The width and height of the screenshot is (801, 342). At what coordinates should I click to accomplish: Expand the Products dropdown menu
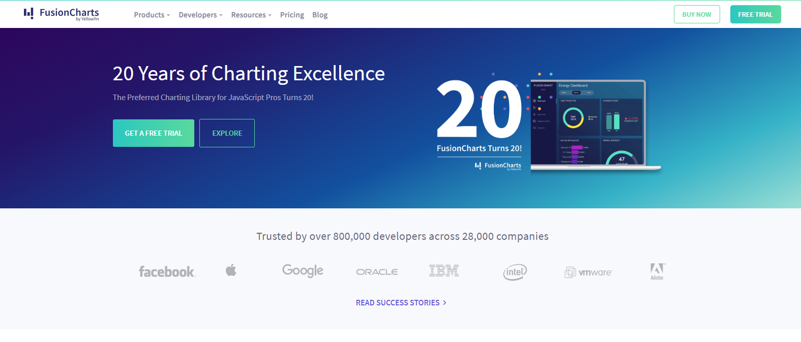pyautogui.click(x=152, y=15)
